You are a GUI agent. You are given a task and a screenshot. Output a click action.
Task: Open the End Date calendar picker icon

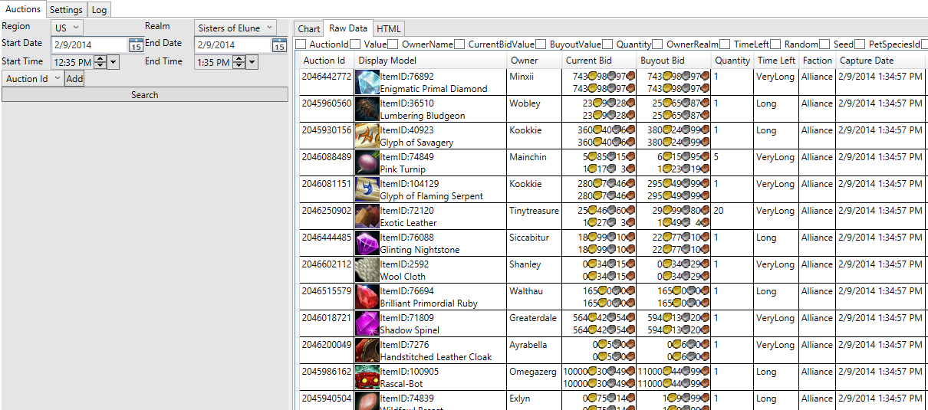(x=279, y=45)
